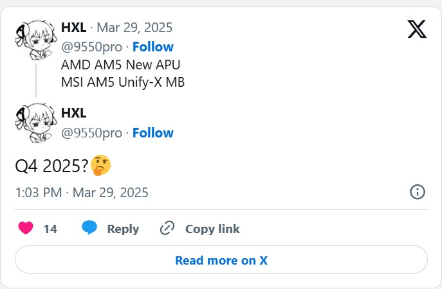The image size is (442, 289).
Task: Open the tweet info circle icon
Action: pyautogui.click(x=417, y=192)
